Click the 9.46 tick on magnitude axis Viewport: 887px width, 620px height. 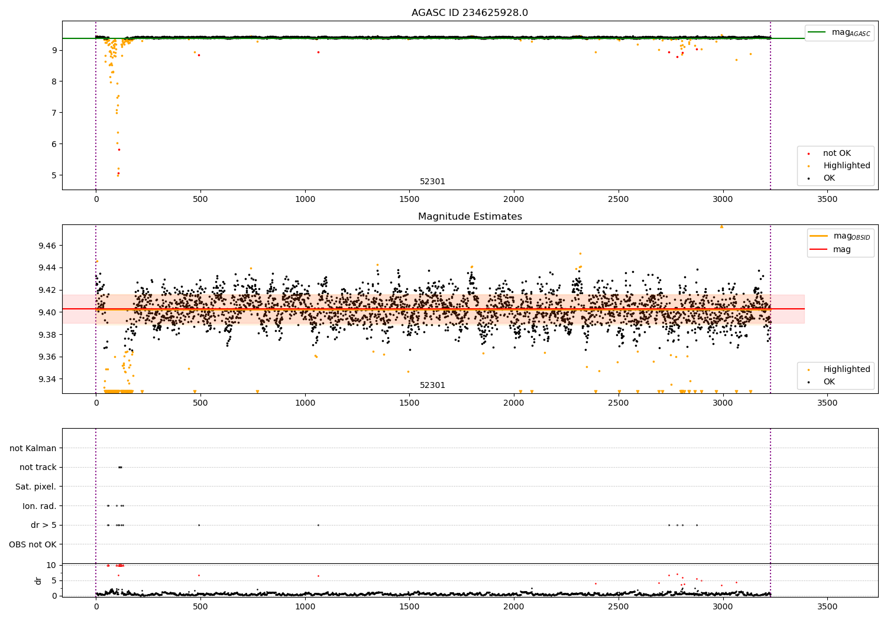(47, 246)
